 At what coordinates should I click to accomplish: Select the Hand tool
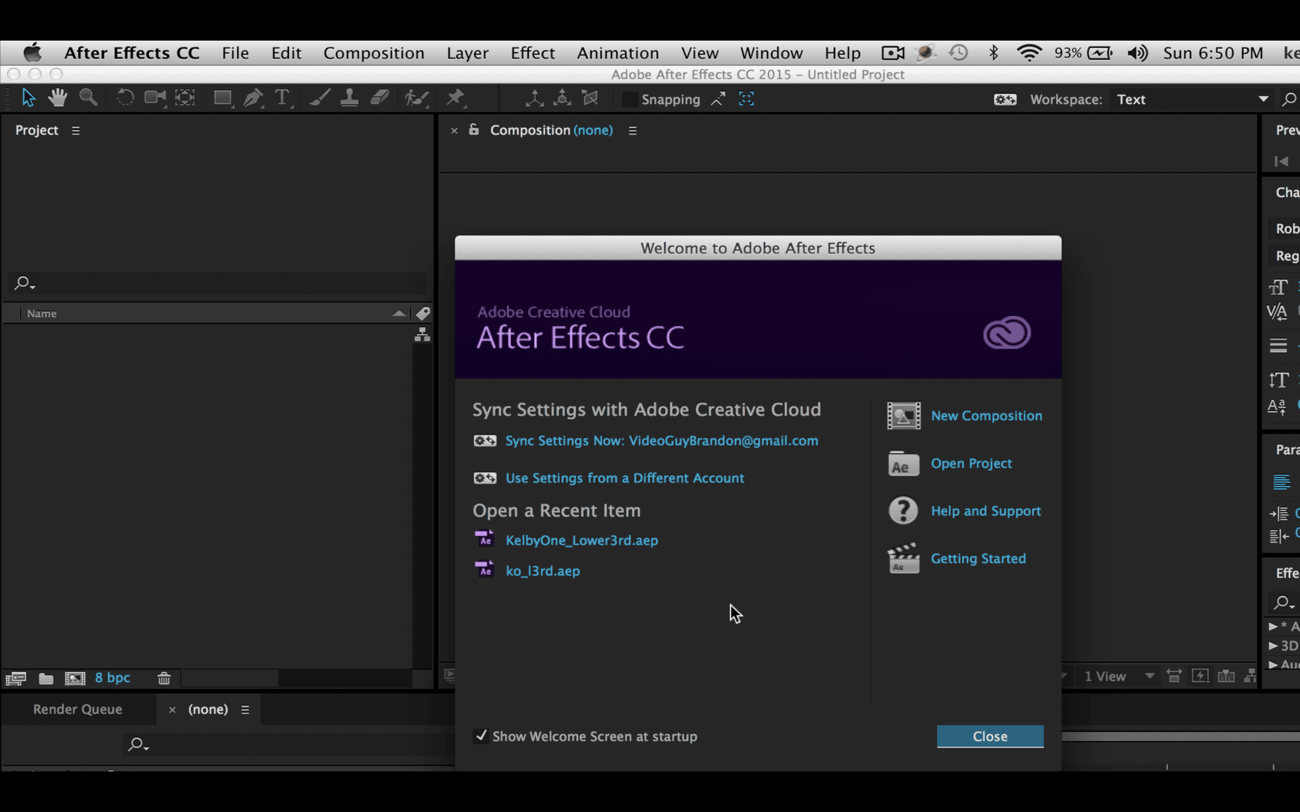point(57,98)
